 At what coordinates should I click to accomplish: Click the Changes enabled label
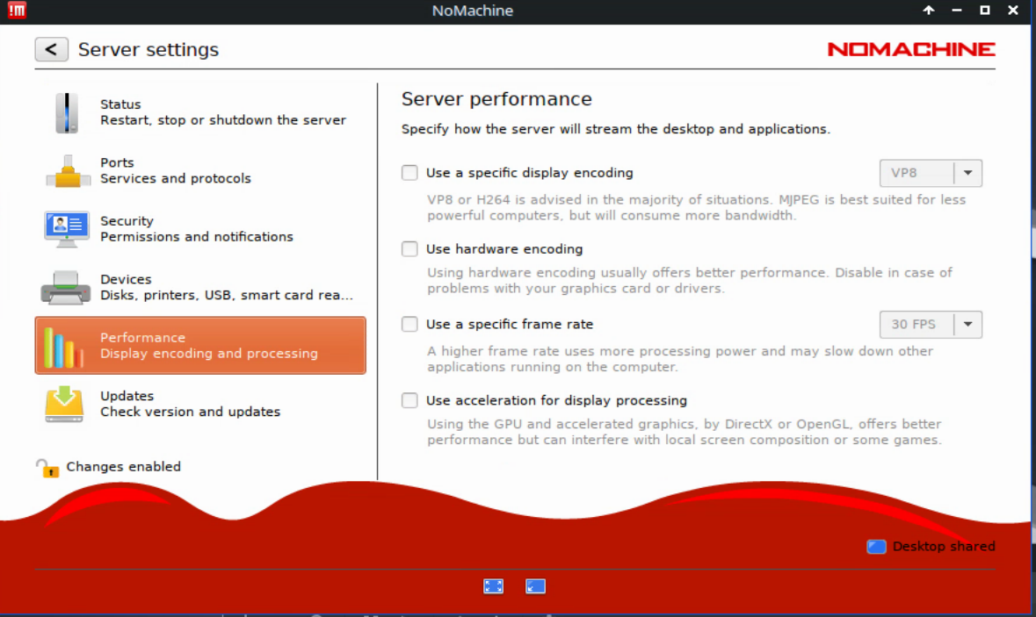point(124,467)
